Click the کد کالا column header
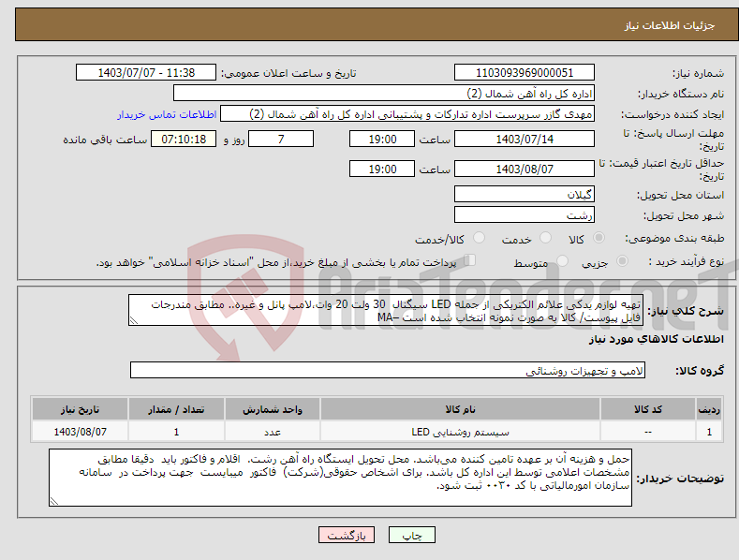Viewport: 739px width, 560px height. tap(648, 409)
